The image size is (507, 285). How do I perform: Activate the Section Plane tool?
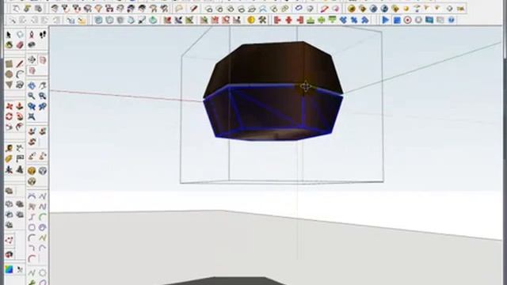(32, 59)
